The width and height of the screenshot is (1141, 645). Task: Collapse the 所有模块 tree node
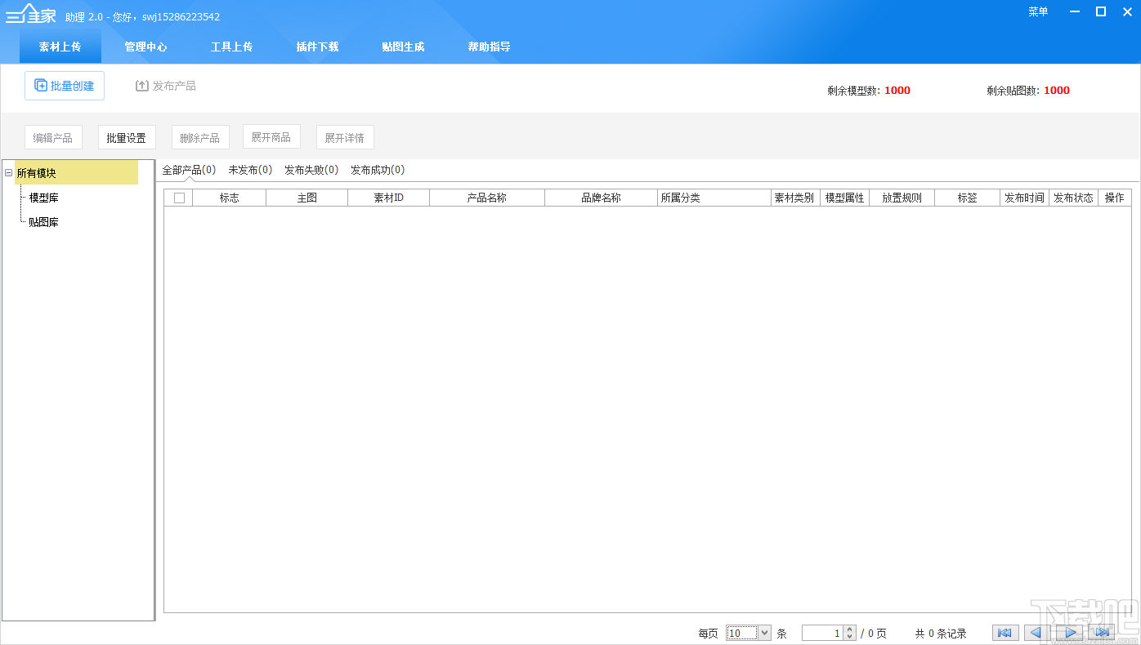point(8,172)
